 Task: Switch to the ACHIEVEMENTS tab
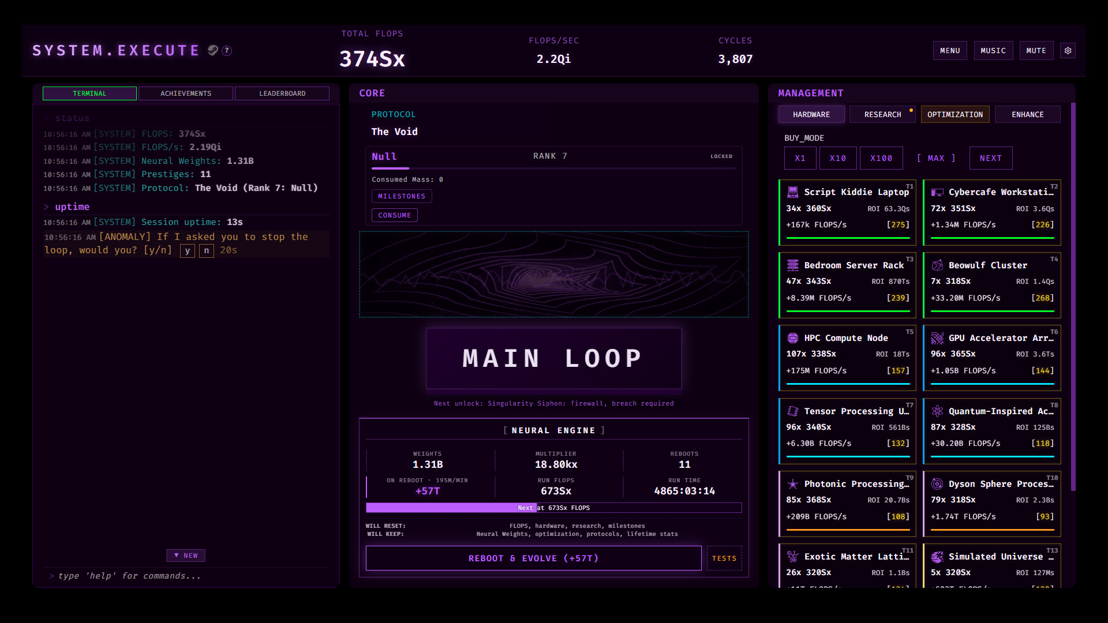tap(186, 93)
